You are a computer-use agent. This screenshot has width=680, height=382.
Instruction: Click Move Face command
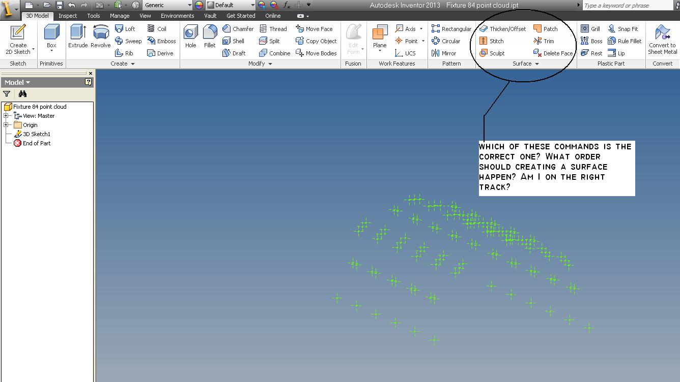[314, 29]
